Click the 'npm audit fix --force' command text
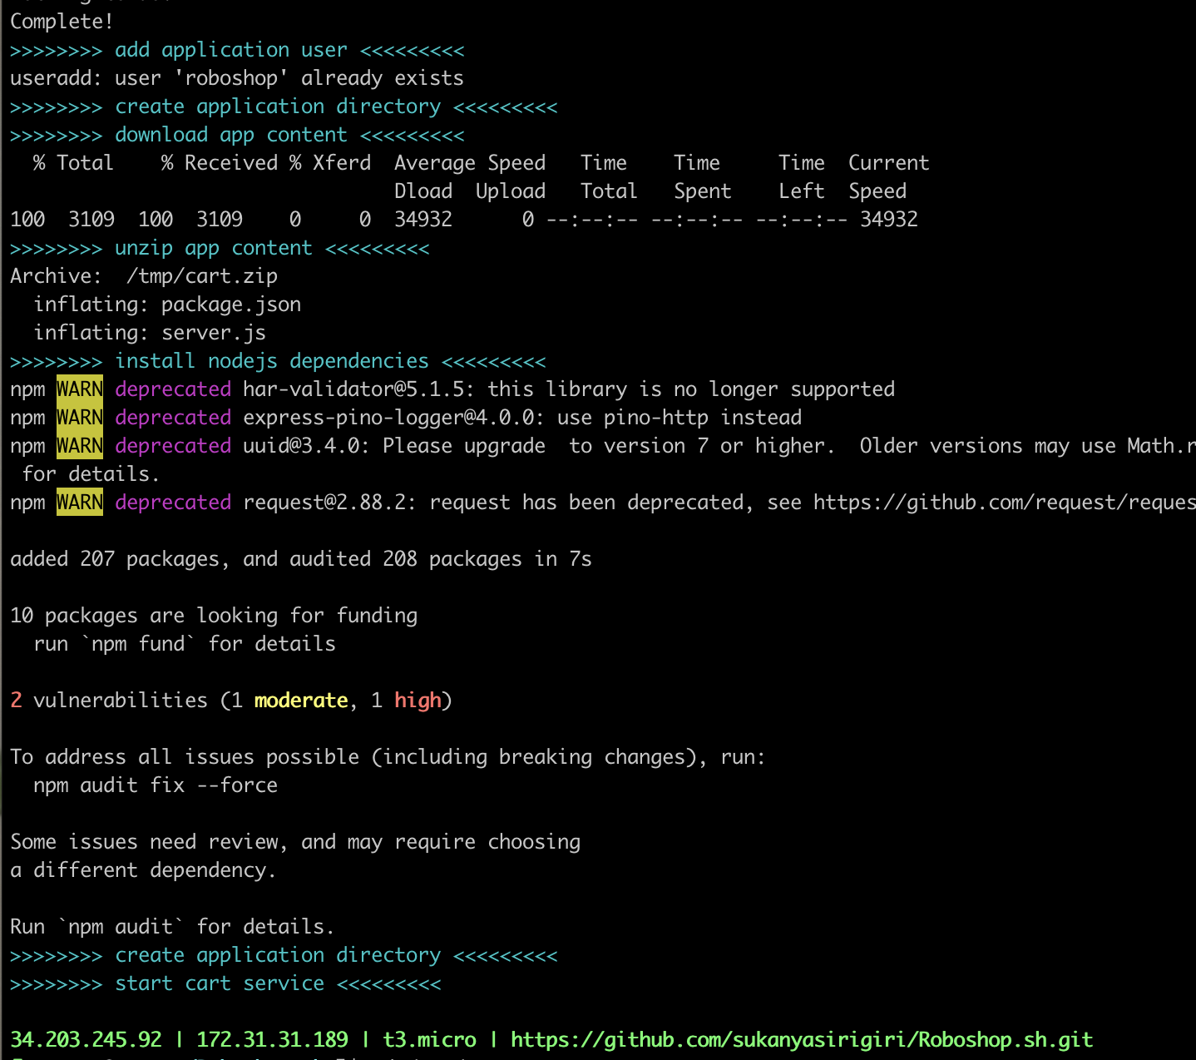Viewport: 1196px width, 1060px height. (156, 785)
